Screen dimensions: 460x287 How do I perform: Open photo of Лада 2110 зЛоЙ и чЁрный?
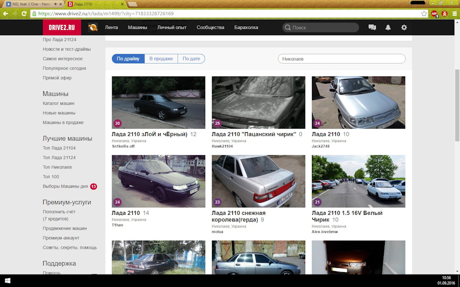point(159,102)
